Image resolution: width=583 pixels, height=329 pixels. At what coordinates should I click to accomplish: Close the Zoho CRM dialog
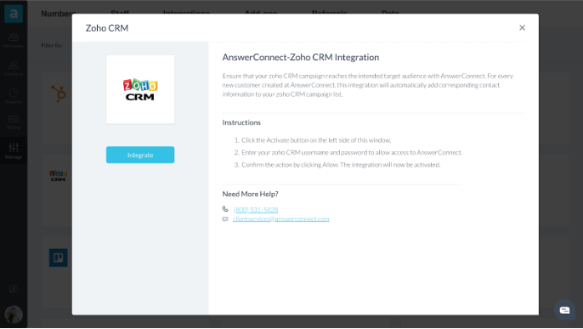(x=522, y=28)
